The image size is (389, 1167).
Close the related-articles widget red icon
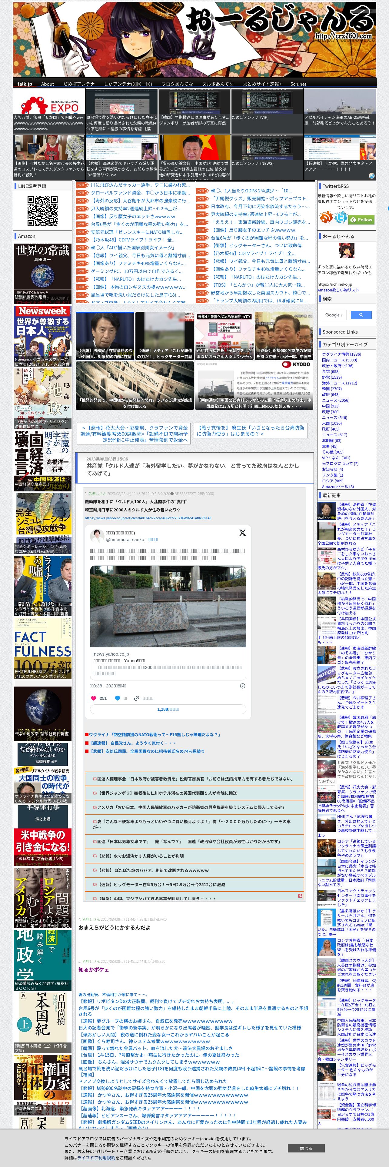[x=300, y=896]
